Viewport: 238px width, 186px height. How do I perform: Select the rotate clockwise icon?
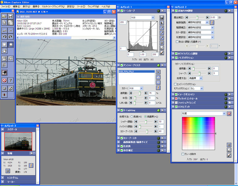click(x=10, y=37)
